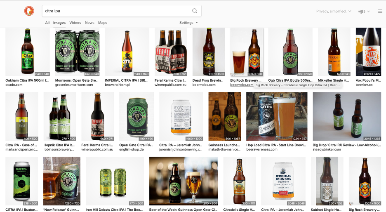The height and width of the screenshot is (212, 386).
Task: Visit the browarbirbant.pl source link
Action: point(118,85)
